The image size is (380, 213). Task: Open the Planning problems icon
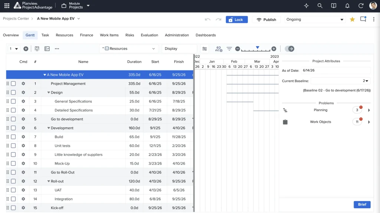(x=285, y=110)
